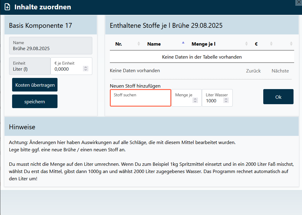Click the speichern button

(35, 101)
